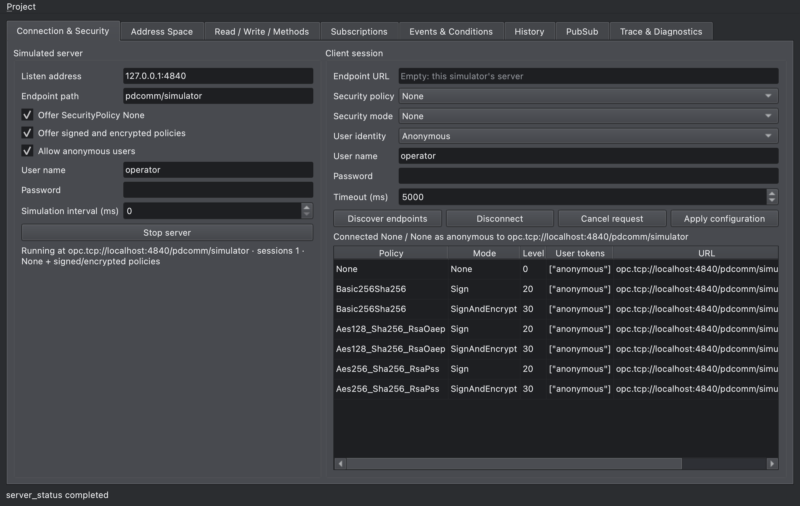Open the Project menu
800x506 pixels.
point(21,7)
